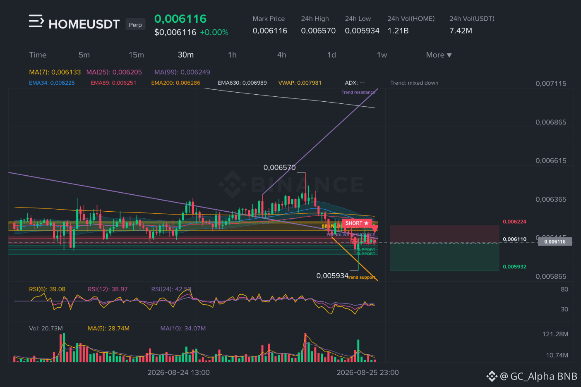Viewport: 581px width, 387px height.
Task: Click the volume MA(10): 34.07M label
Action: [x=183, y=328]
